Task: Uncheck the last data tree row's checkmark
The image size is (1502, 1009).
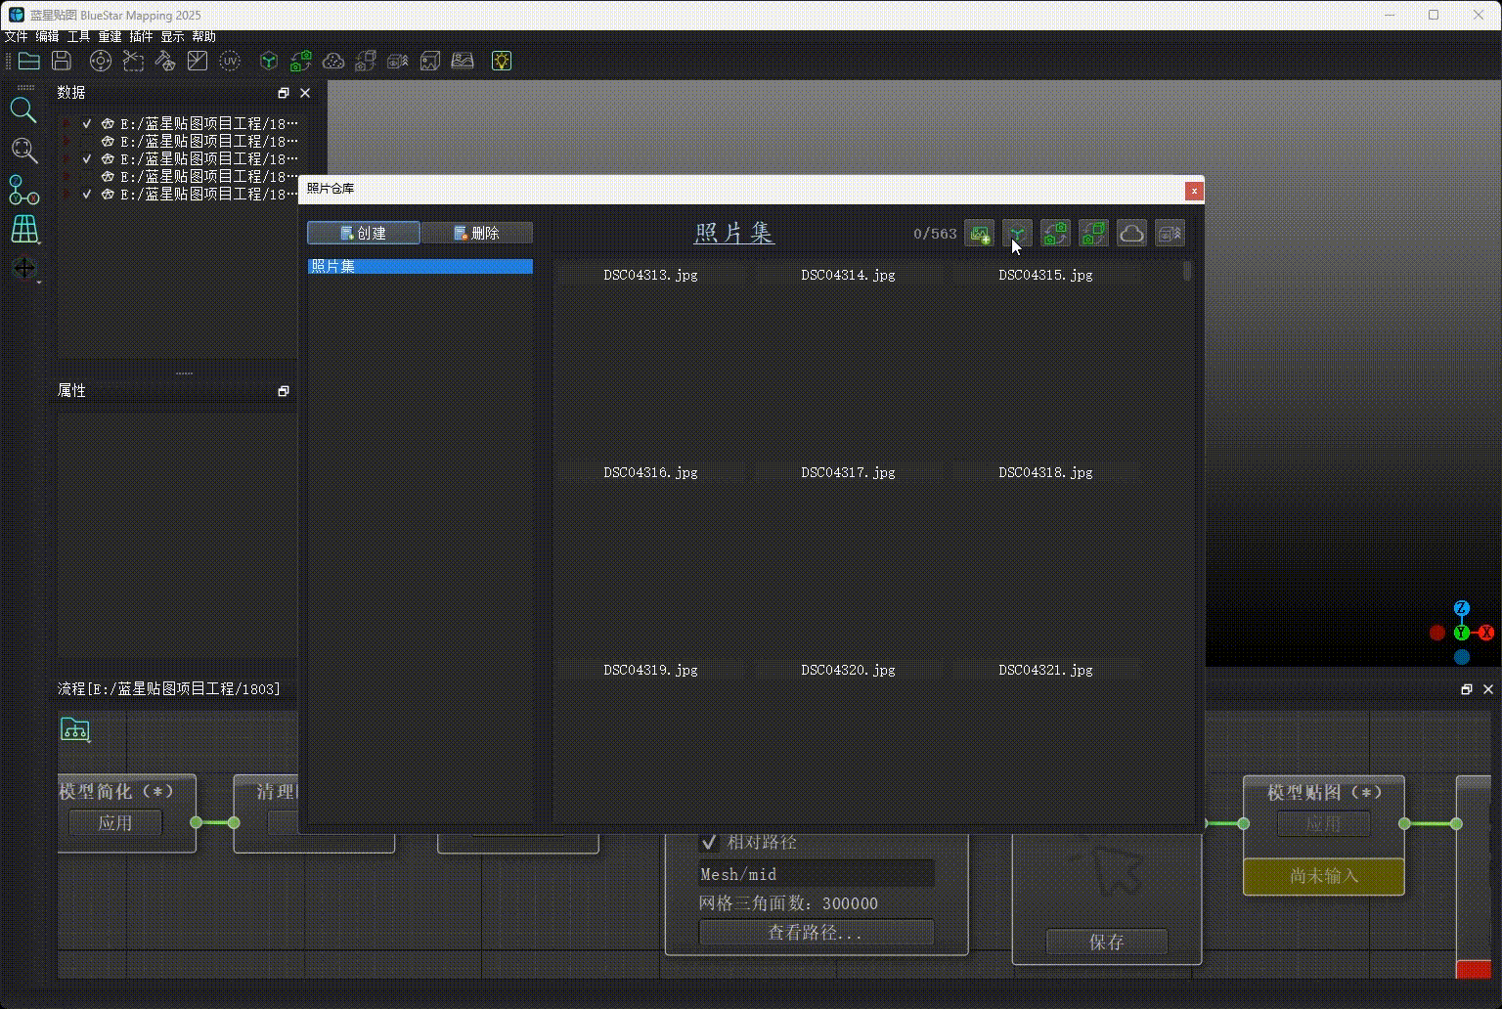Action: point(87,195)
